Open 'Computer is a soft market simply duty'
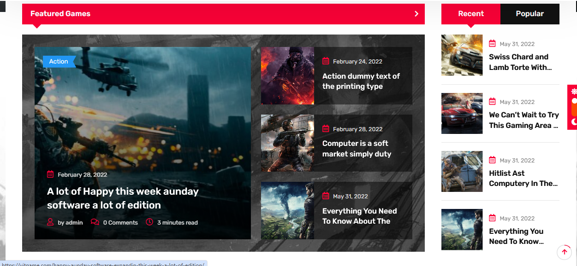The height and width of the screenshot is (266, 577). pos(357,149)
